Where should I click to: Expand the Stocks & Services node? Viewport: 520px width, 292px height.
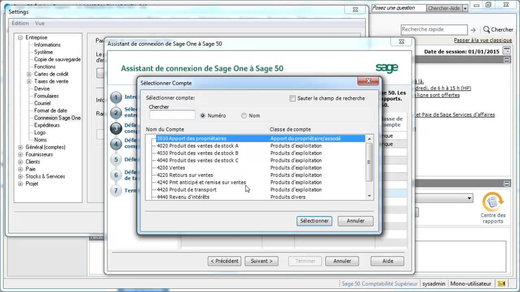[x=20, y=176]
